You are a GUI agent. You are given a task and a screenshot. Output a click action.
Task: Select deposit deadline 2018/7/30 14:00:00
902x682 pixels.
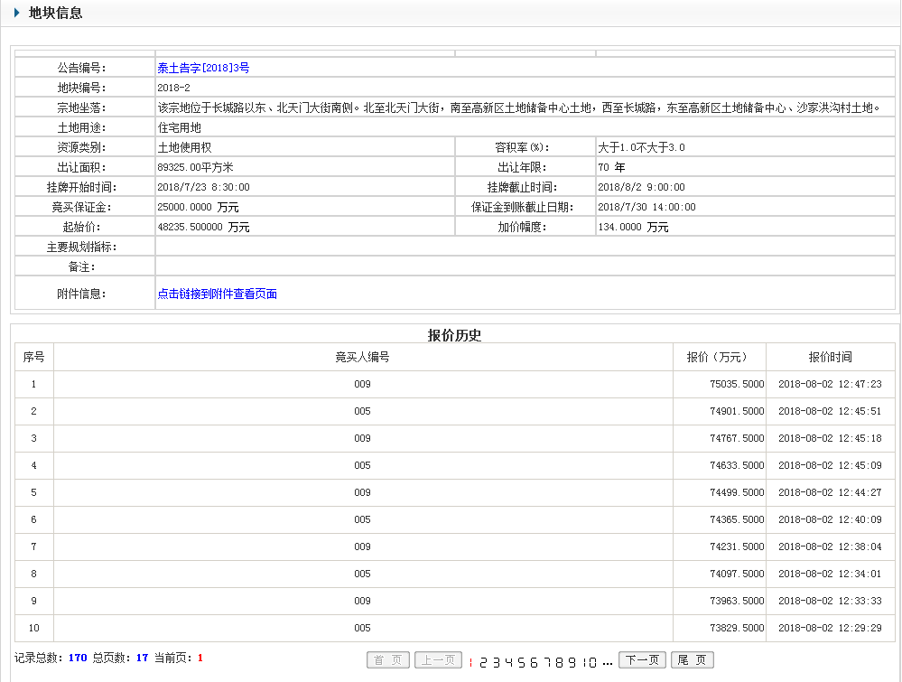click(x=646, y=207)
